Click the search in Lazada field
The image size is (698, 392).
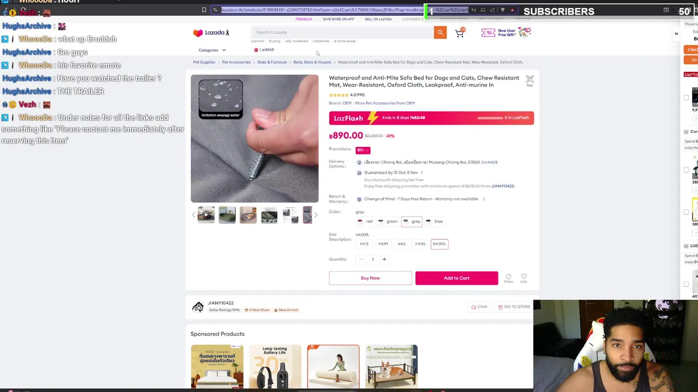[342, 33]
